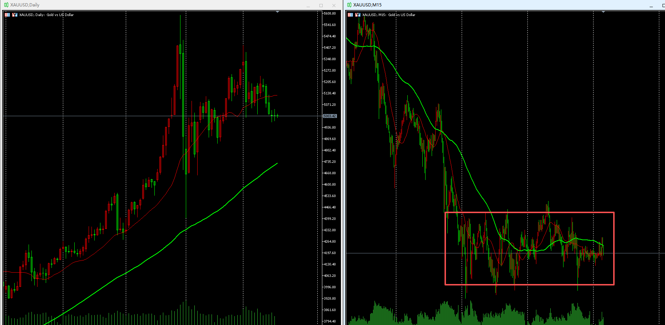Click the XAUUSD,M15 window candlestick icon
Image resolution: width=665 pixels, height=325 pixels.
point(349,5)
